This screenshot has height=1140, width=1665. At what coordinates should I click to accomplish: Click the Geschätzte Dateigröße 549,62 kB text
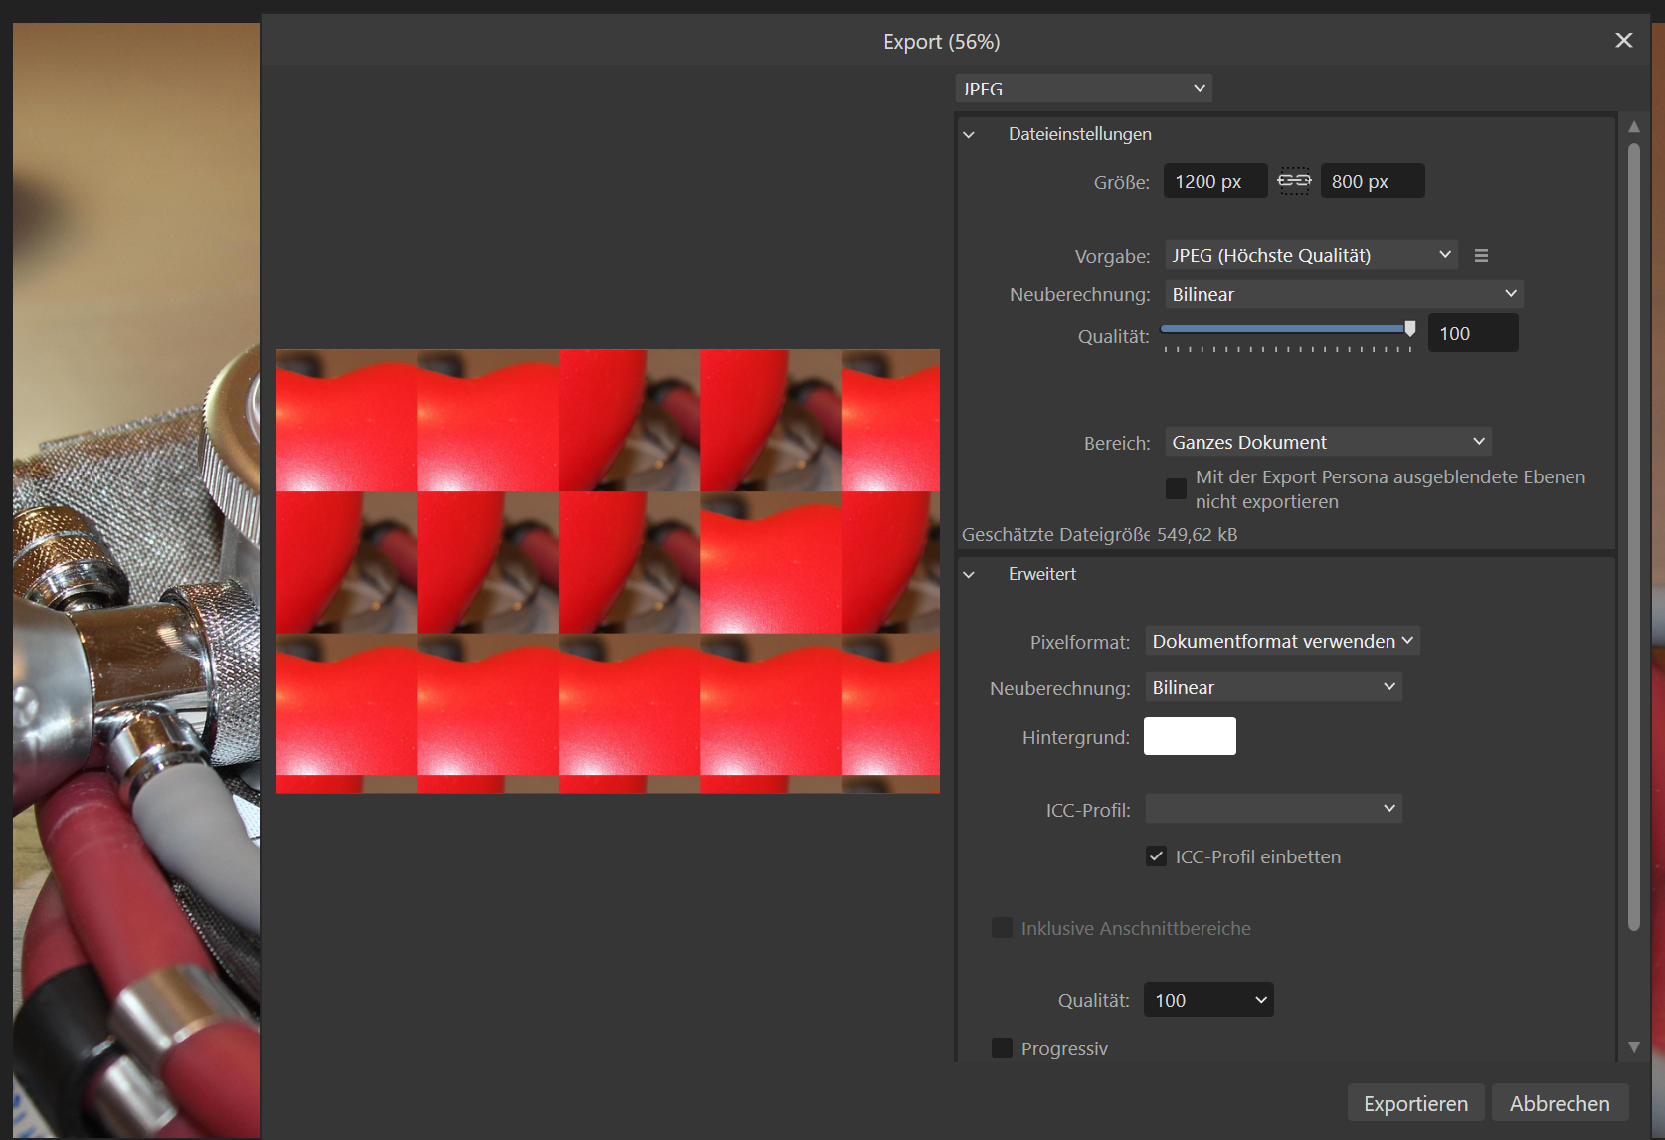pyautogui.click(x=1099, y=534)
